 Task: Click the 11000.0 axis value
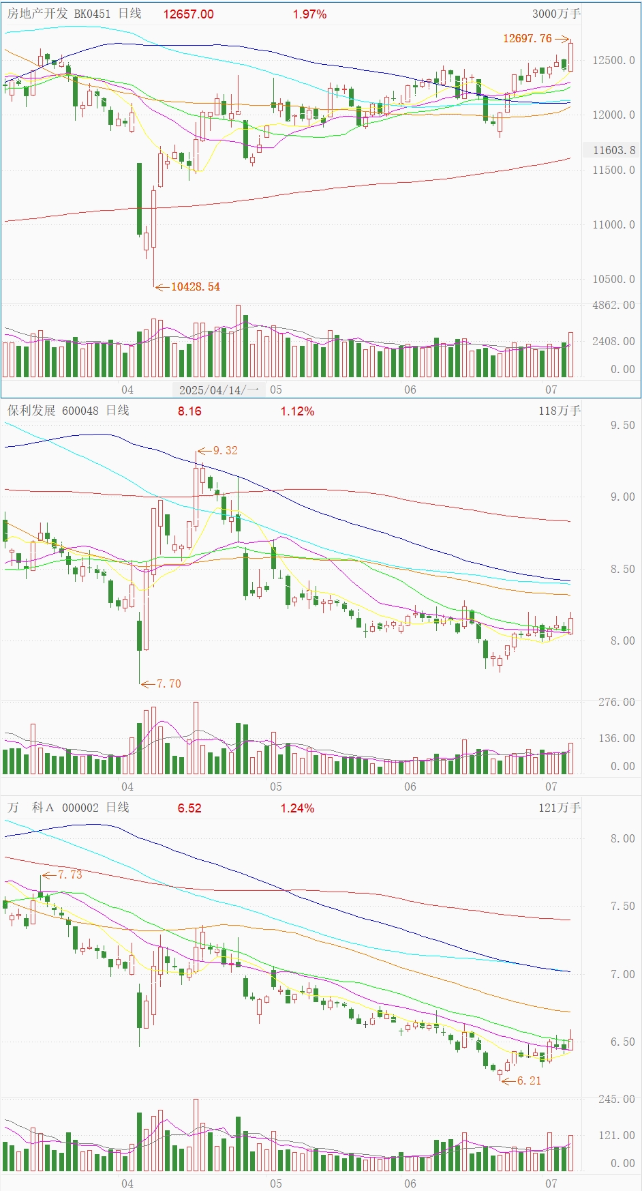pyautogui.click(x=613, y=224)
